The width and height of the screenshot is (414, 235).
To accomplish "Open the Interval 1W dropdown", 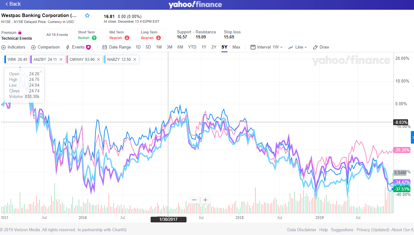I will (267, 47).
